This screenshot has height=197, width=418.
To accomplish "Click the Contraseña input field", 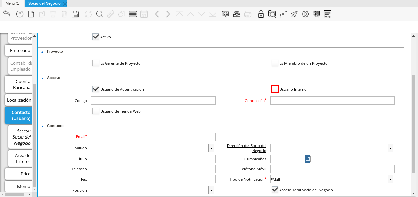I will click(332, 101).
